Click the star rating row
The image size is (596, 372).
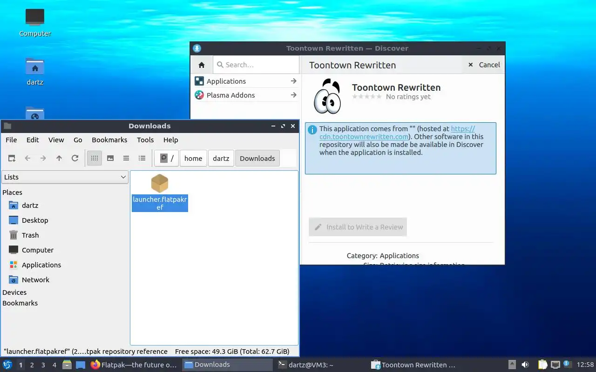367,97
